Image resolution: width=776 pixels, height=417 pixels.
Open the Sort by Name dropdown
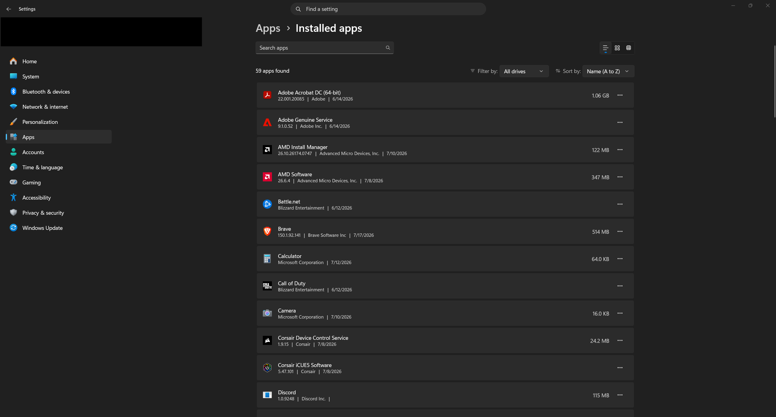point(608,71)
